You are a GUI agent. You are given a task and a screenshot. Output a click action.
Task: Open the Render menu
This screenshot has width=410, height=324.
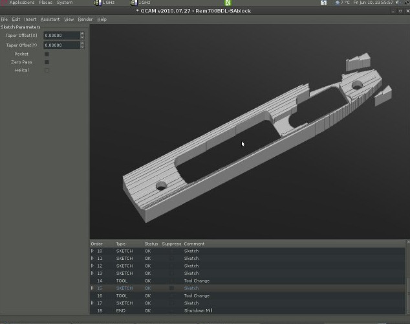point(85,19)
